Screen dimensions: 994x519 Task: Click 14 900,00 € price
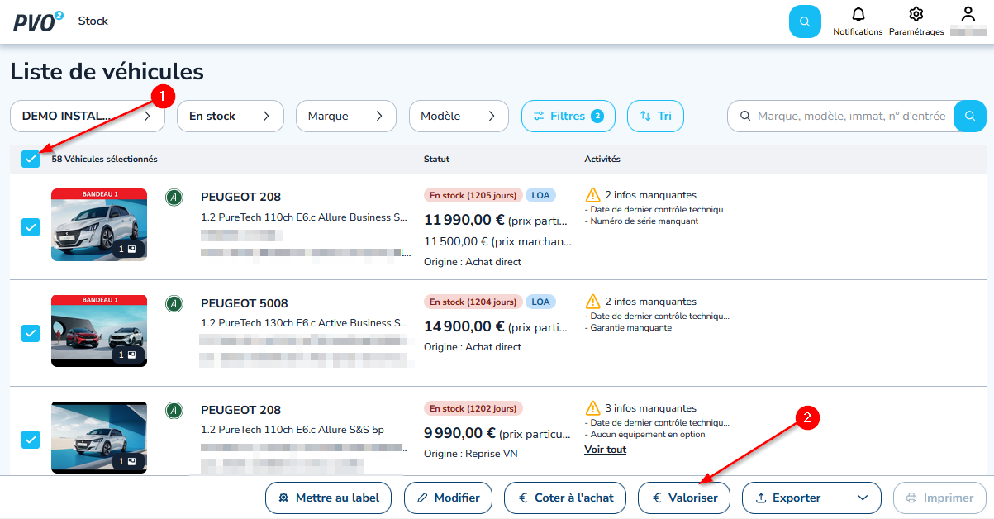(x=464, y=326)
